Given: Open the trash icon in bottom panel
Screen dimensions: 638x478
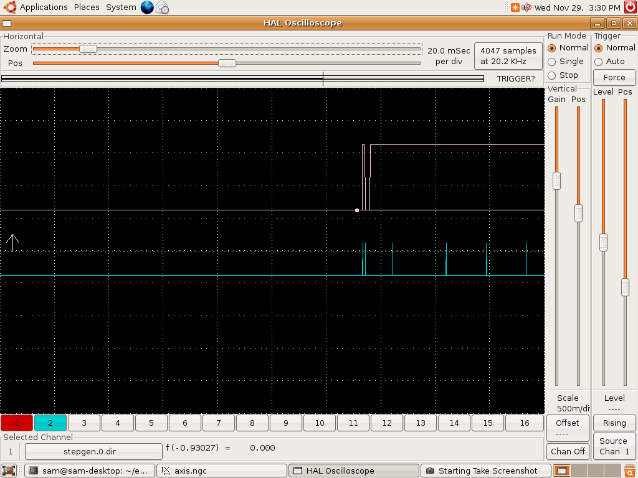Looking at the screenshot, I should click(x=630, y=471).
